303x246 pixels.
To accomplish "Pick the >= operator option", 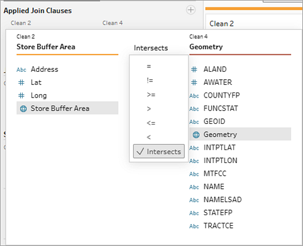I will [151, 95].
